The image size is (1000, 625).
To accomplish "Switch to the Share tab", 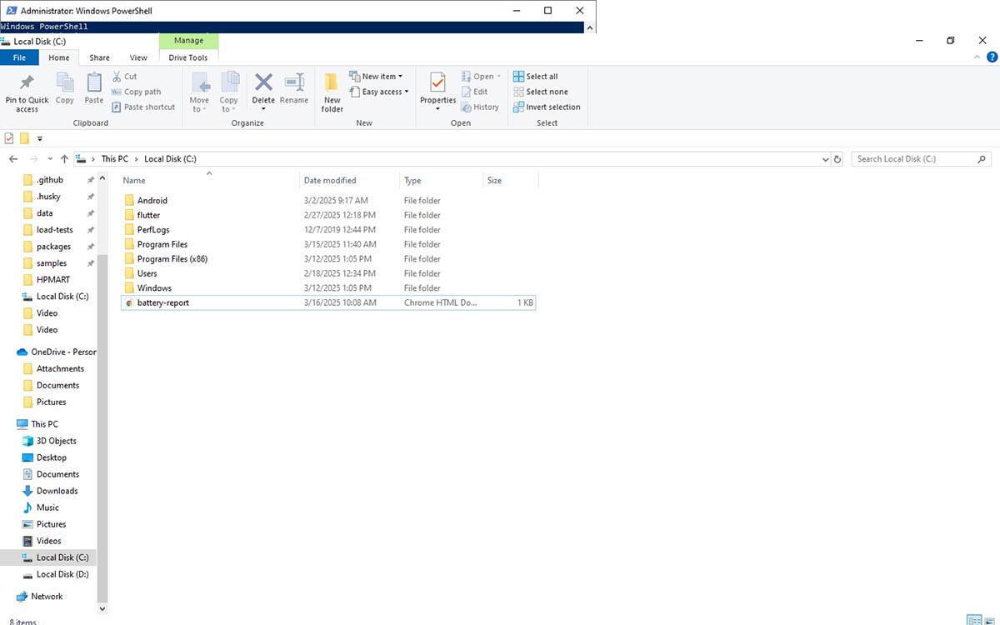I will pos(100,57).
